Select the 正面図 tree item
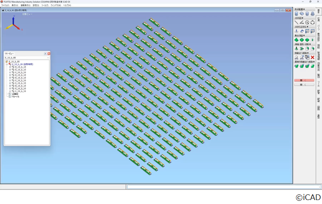Image resolution: width=322 pixels, height=204 pixels. [15, 94]
